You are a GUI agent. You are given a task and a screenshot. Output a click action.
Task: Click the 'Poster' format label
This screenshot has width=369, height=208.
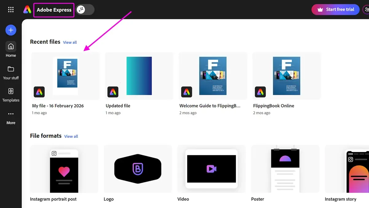pyautogui.click(x=258, y=199)
